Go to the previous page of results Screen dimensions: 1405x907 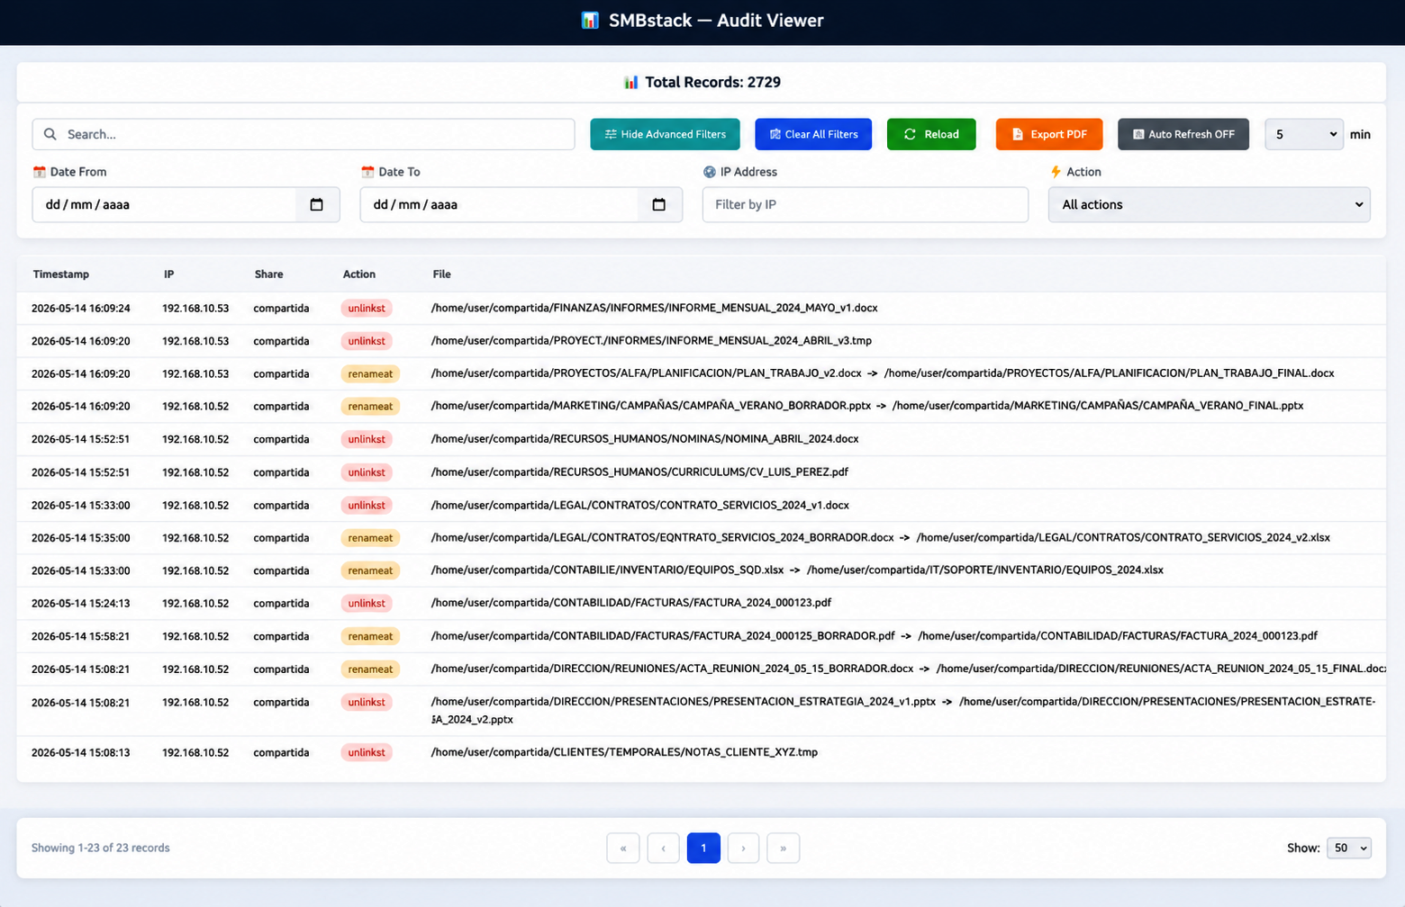(x=664, y=848)
